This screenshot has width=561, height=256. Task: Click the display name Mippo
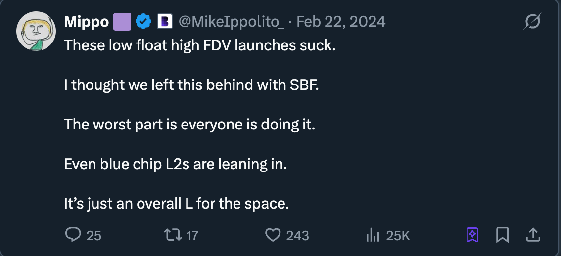86,22
